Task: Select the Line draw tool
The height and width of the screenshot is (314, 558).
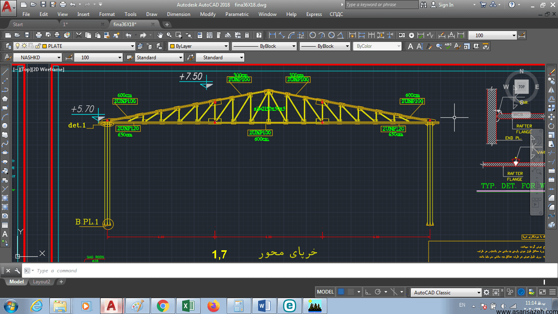Action: pos(5,72)
